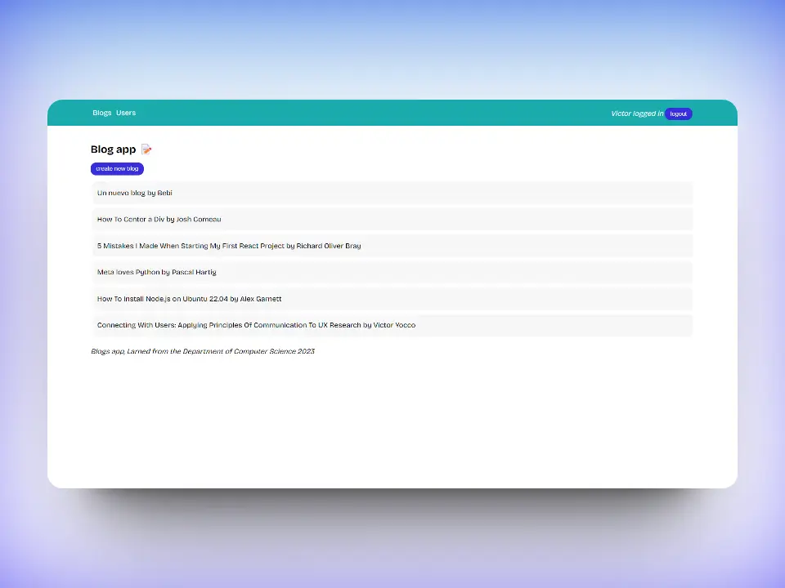Click the Blog app page heading
Image resolution: width=785 pixels, height=588 pixels.
113,149
